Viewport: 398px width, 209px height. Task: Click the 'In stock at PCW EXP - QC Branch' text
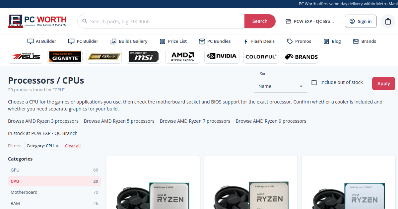[43, 133]
